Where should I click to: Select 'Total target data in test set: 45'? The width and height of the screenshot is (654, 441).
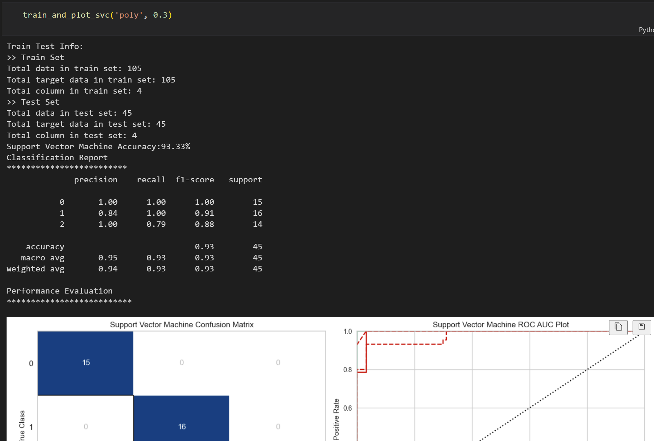(x=86, y=124)
